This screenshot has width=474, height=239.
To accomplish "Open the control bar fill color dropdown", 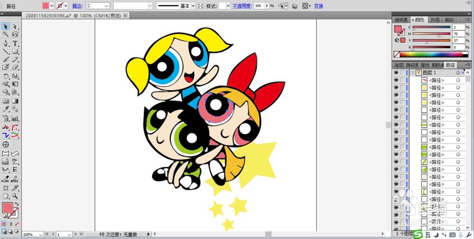I will [x=51, y=6].
